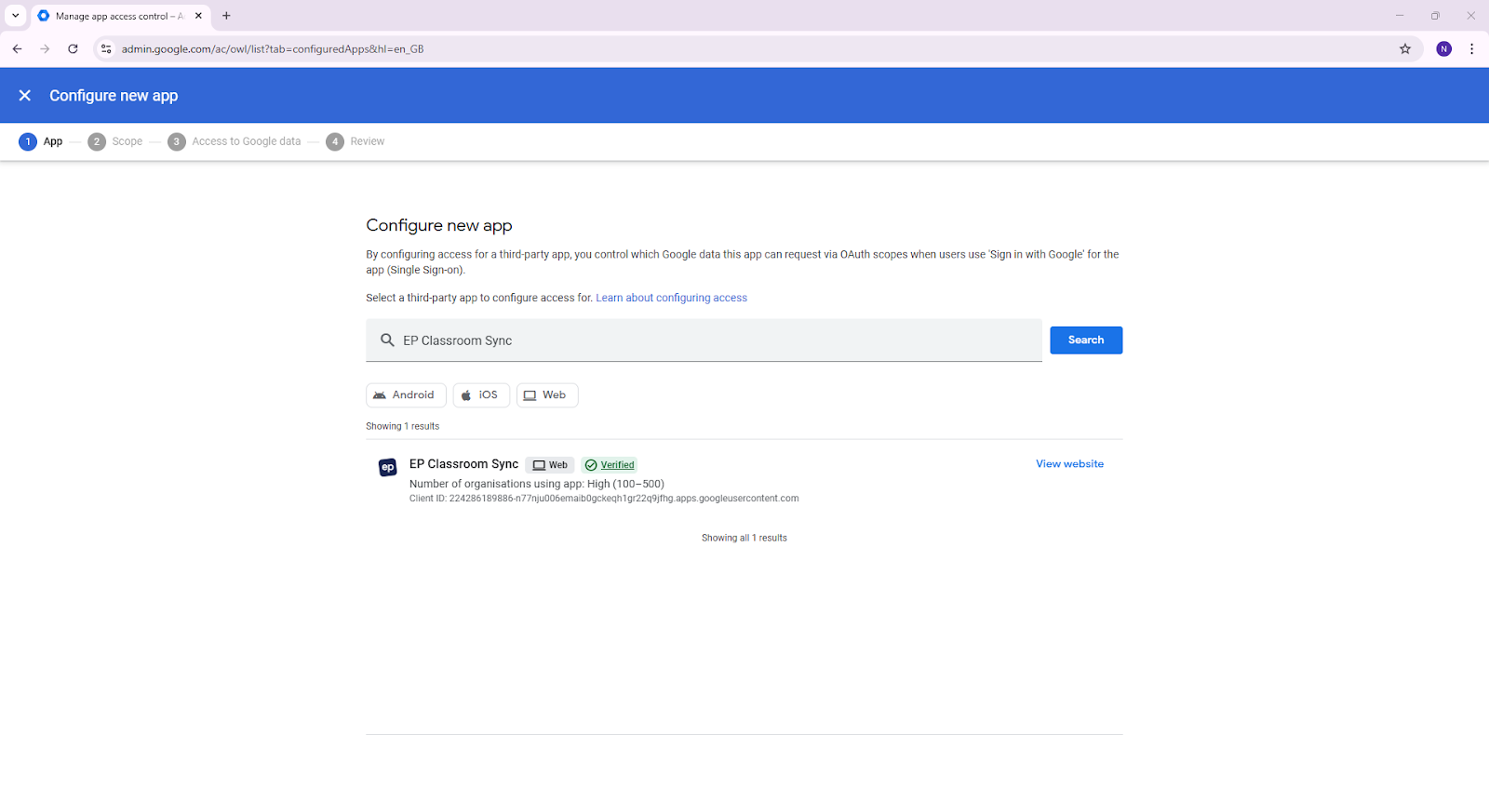
Task: Select step 1 App
Action: coord(41,141)
